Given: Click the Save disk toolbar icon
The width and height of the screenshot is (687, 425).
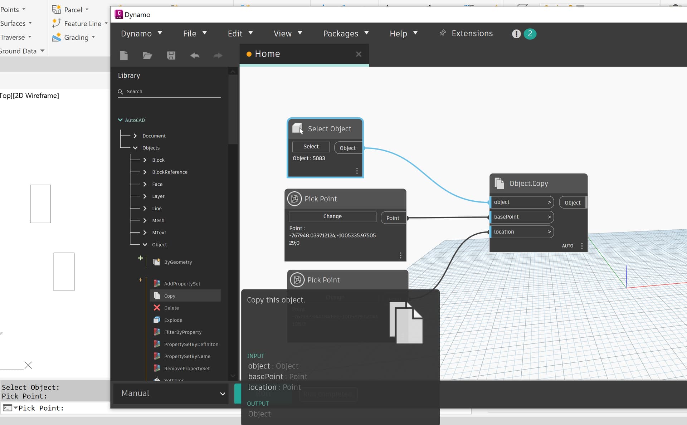Looking at the screenshot, I should tap(171, 55).
